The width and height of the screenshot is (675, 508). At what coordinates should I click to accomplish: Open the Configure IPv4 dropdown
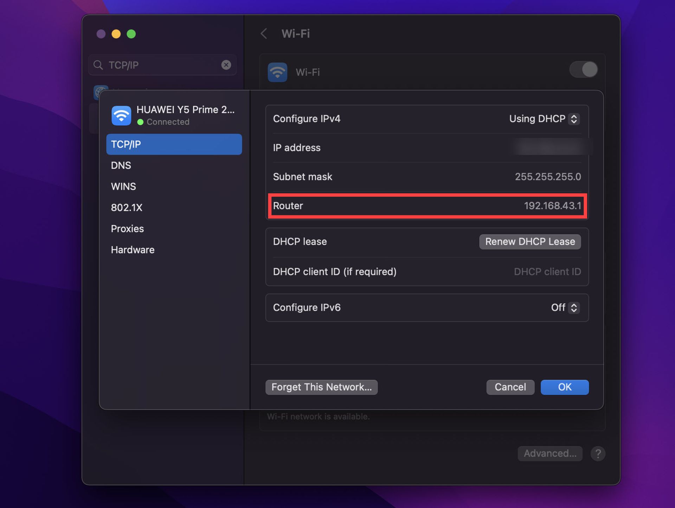pos(544,119)
